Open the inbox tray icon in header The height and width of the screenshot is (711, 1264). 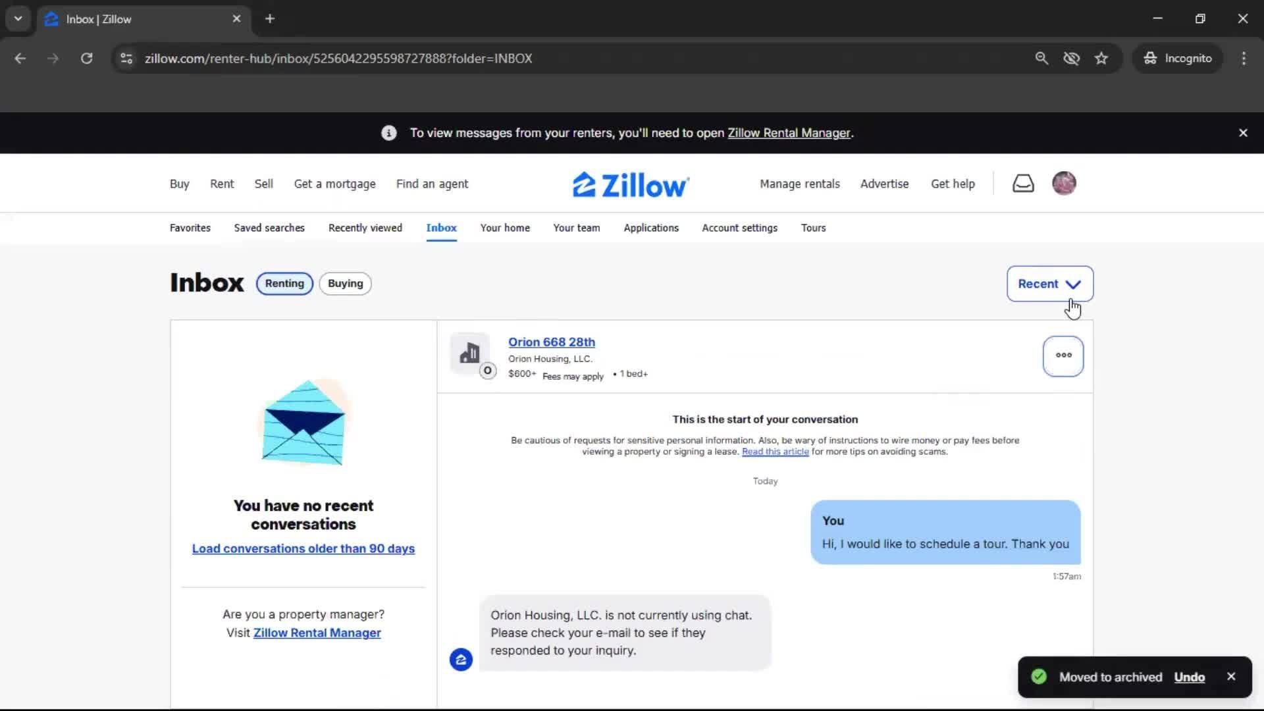pos(1022,184)
